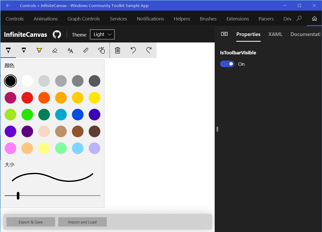Open the Animations menu
Image resolution: width=322 pixels, height=232 pixels.
[x=46, y=19]
